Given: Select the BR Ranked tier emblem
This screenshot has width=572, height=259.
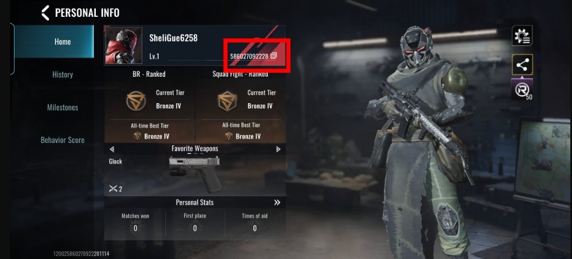Looking at the screenshot, I should point(136,101).
